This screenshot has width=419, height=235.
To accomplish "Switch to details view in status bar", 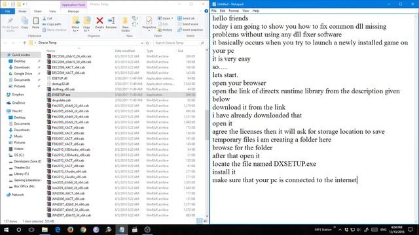I will point(199,221).
